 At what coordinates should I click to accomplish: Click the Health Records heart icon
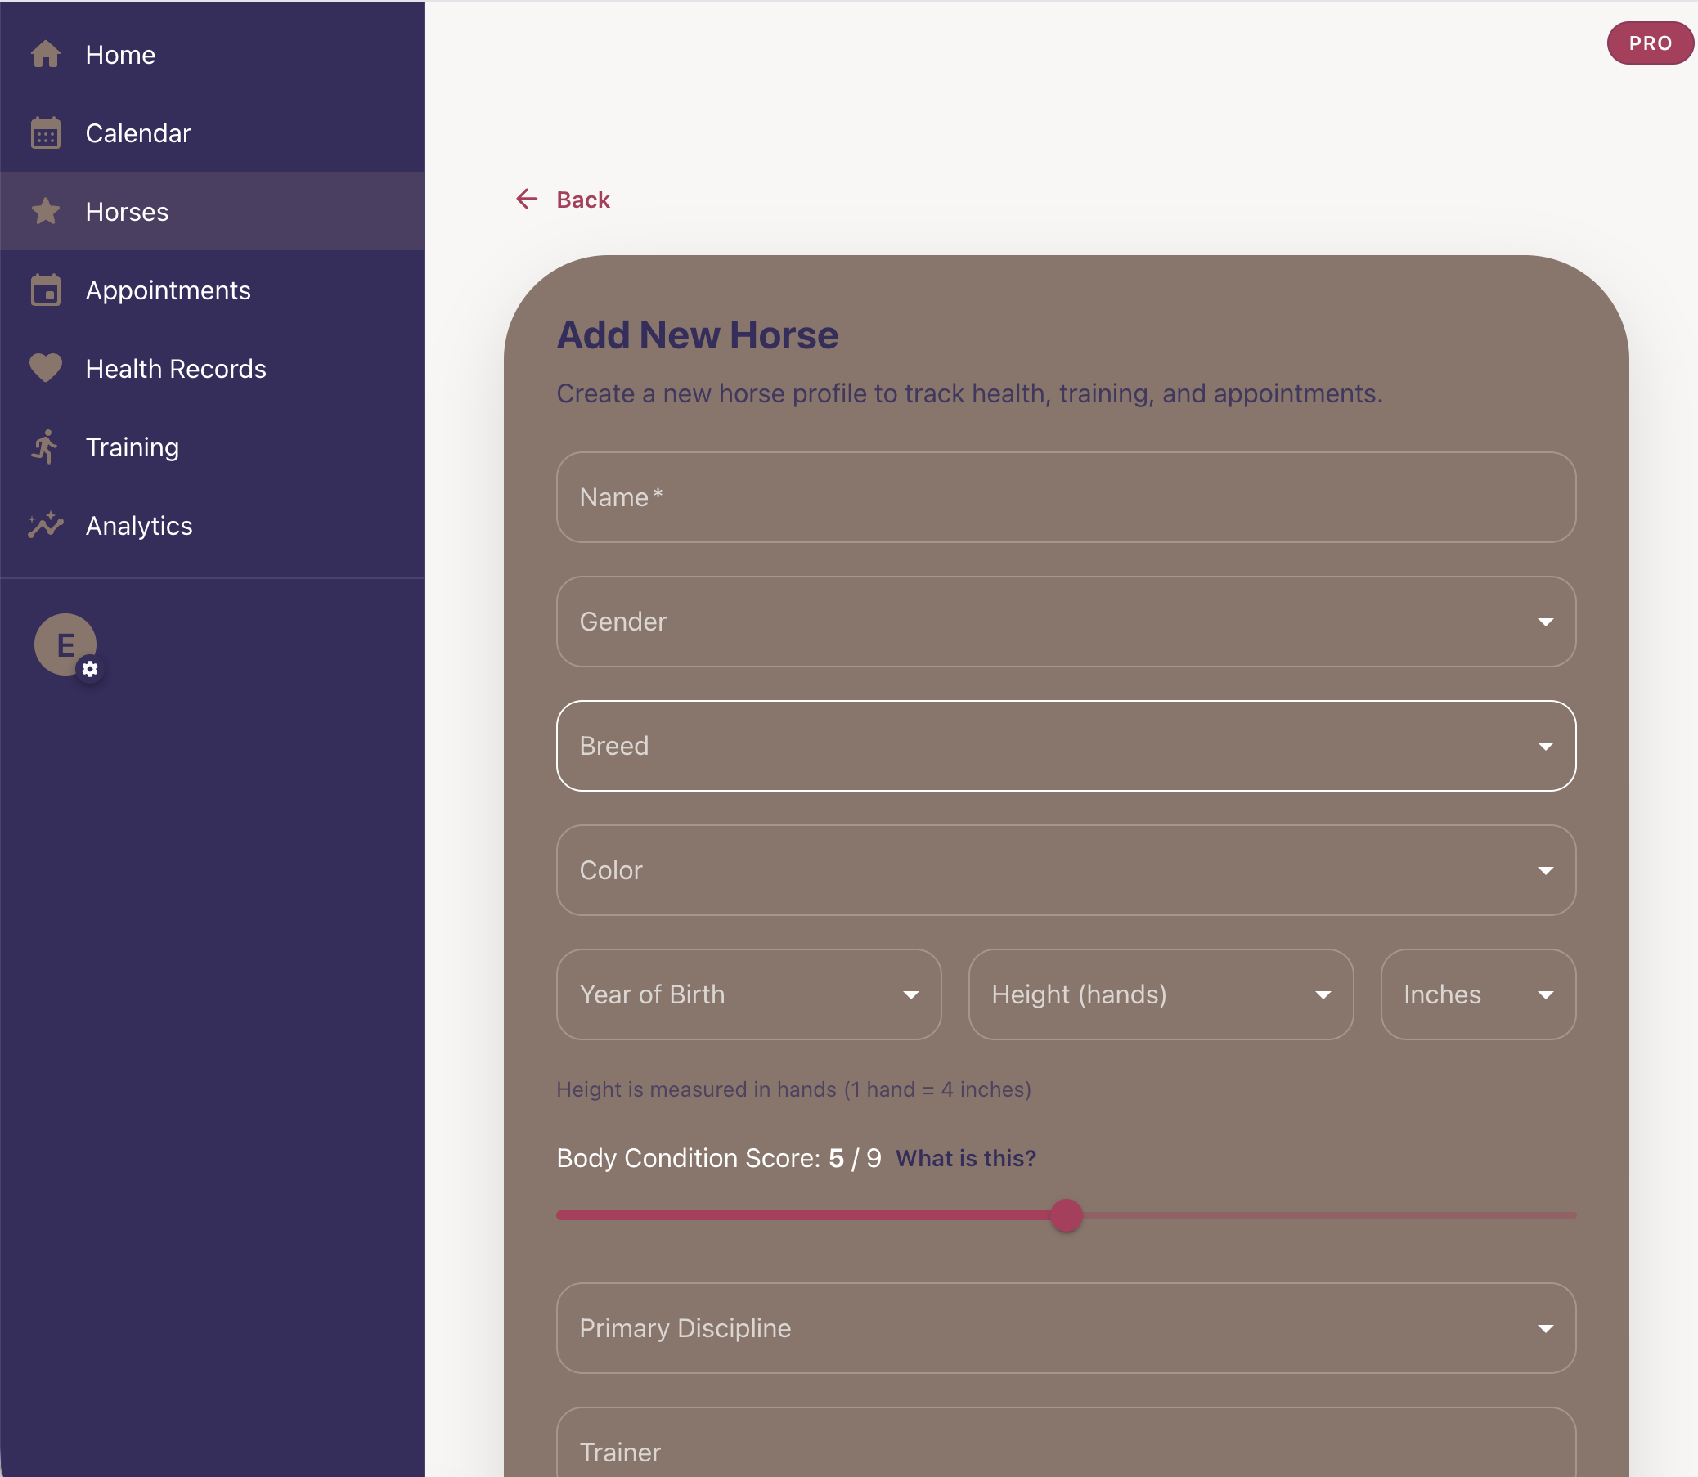coord(45,367)
